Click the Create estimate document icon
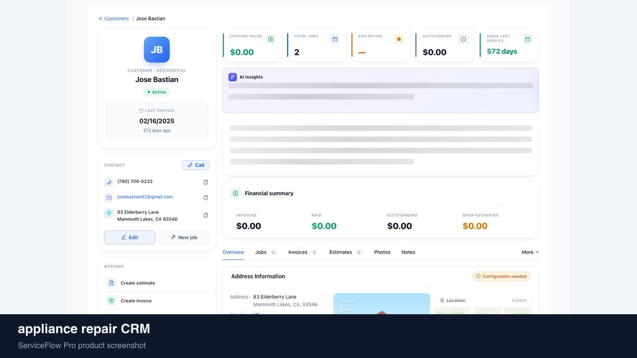Screen dimensions: 637x358 [x=111, y=283]
